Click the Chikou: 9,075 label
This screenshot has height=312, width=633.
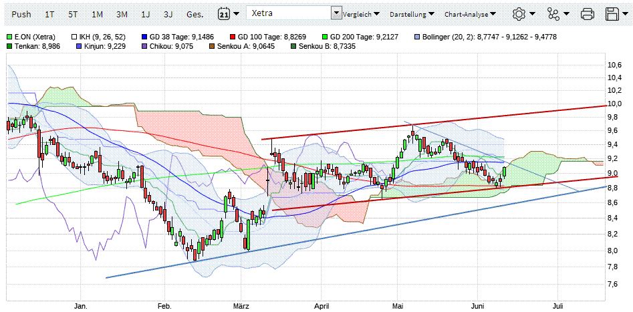tap(172, 46)
